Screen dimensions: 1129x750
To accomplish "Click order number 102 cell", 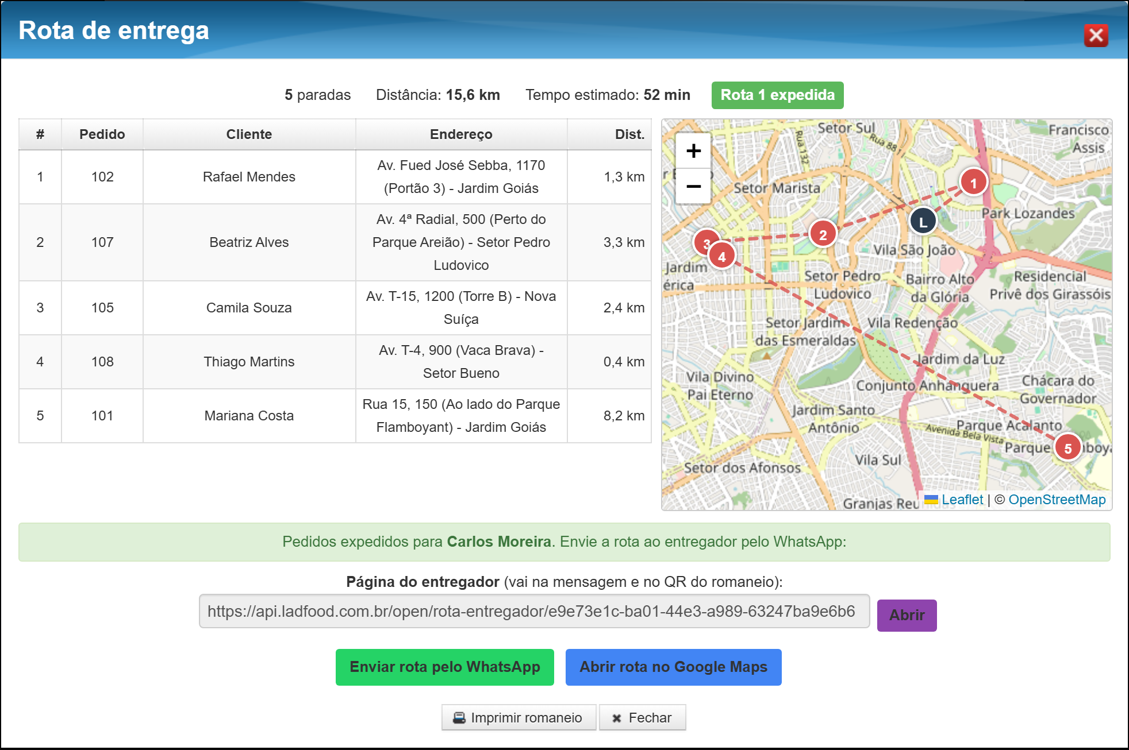I will click(102, 177).
